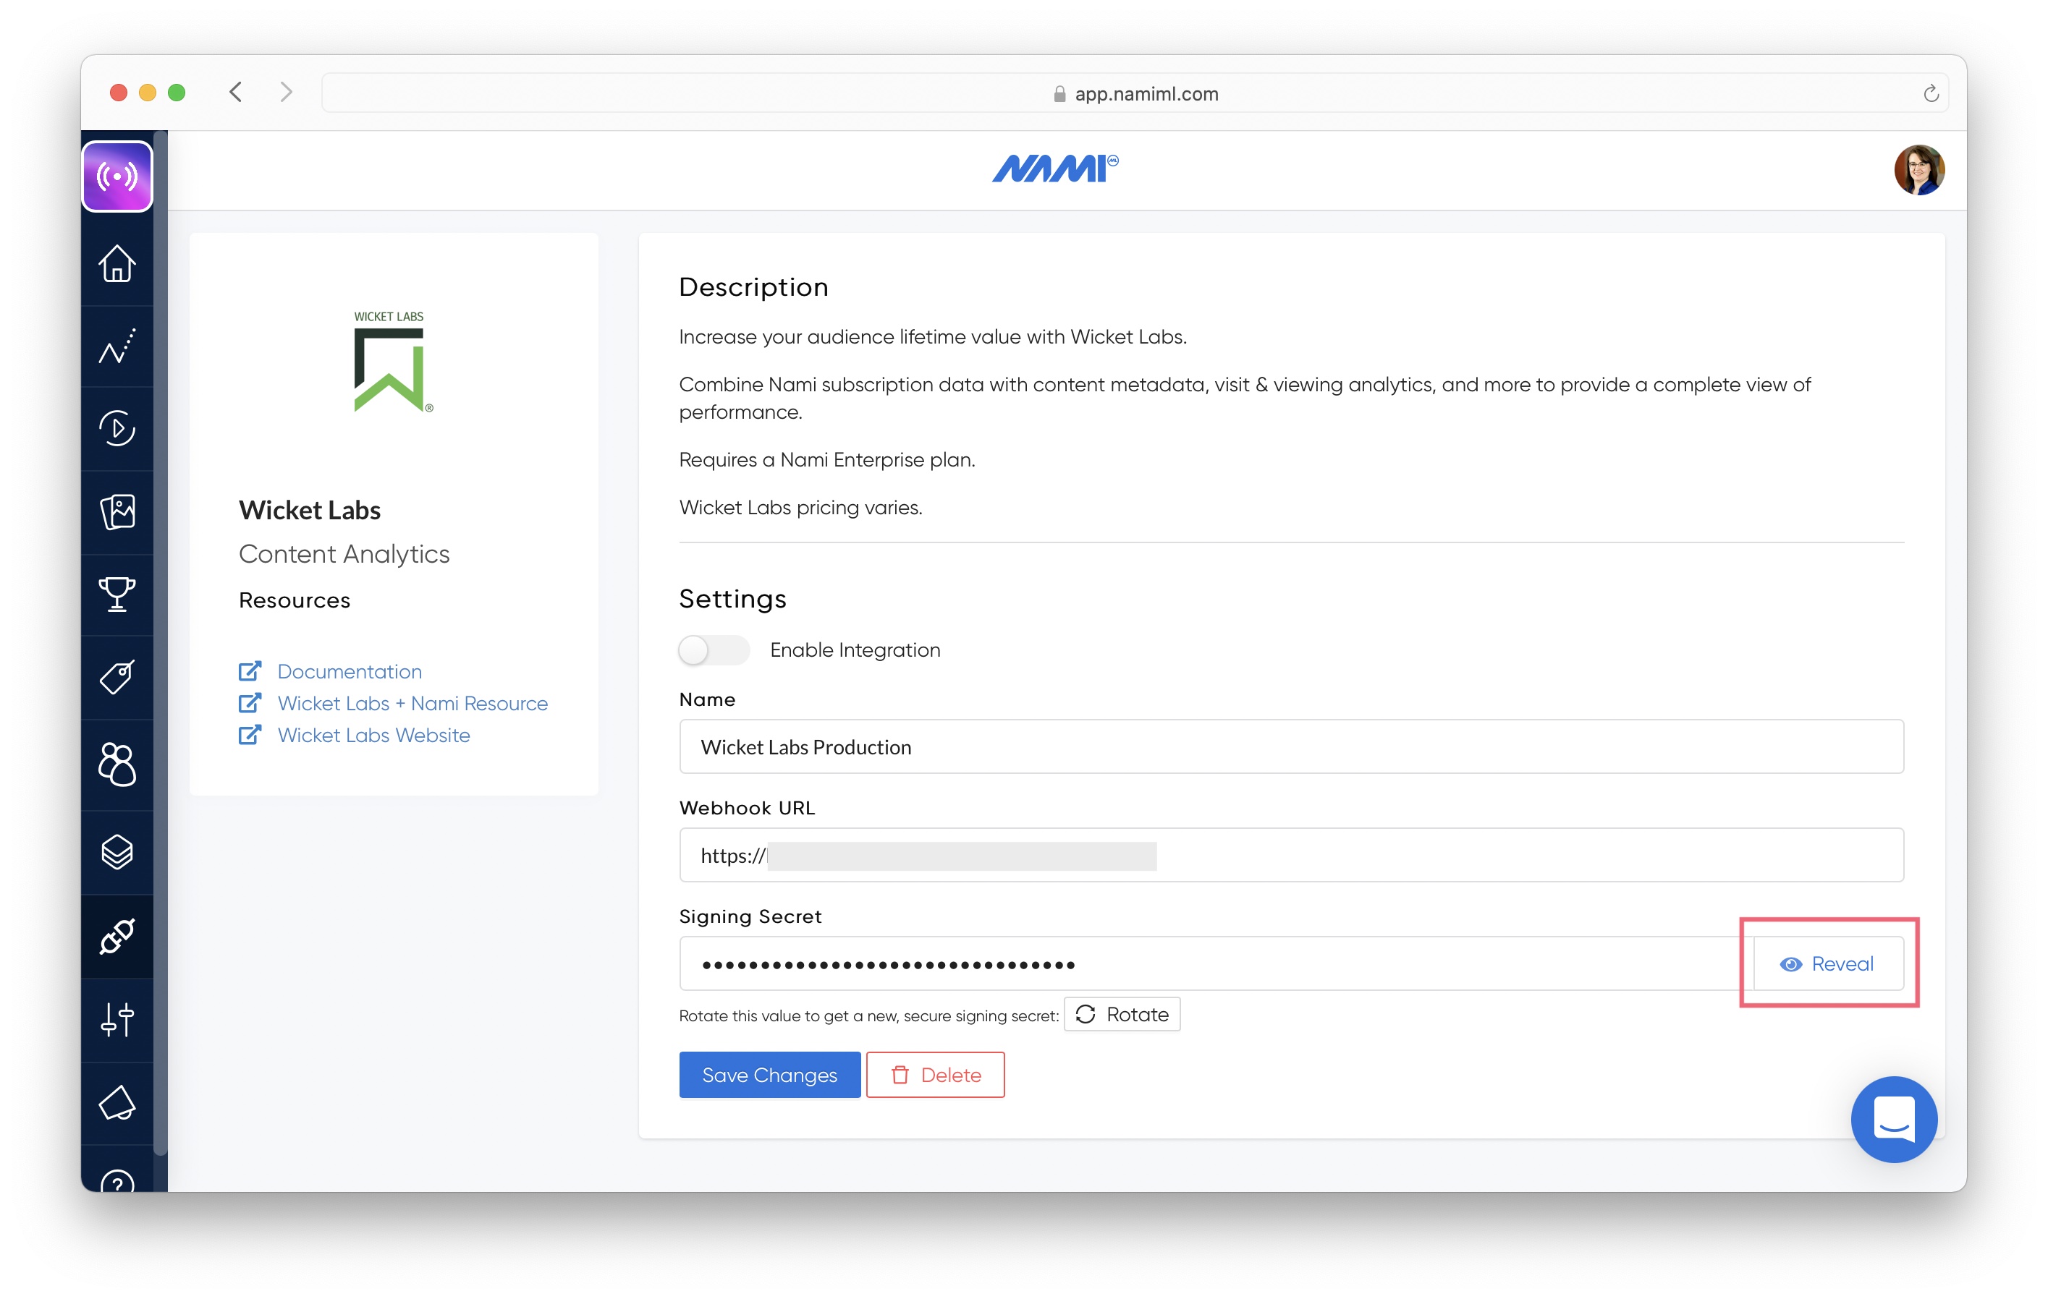Click the stacked layers sidebar icon
The image size is (2048, 1299).
[117, 852]
